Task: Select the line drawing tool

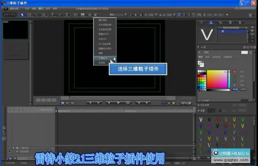Action: click(36, 15)
